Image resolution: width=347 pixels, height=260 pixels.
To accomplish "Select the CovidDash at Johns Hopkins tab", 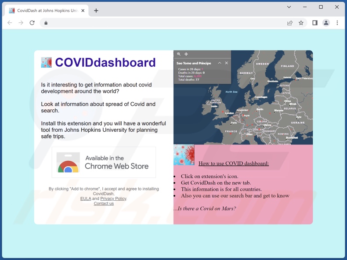I will [x=47, y=11].
